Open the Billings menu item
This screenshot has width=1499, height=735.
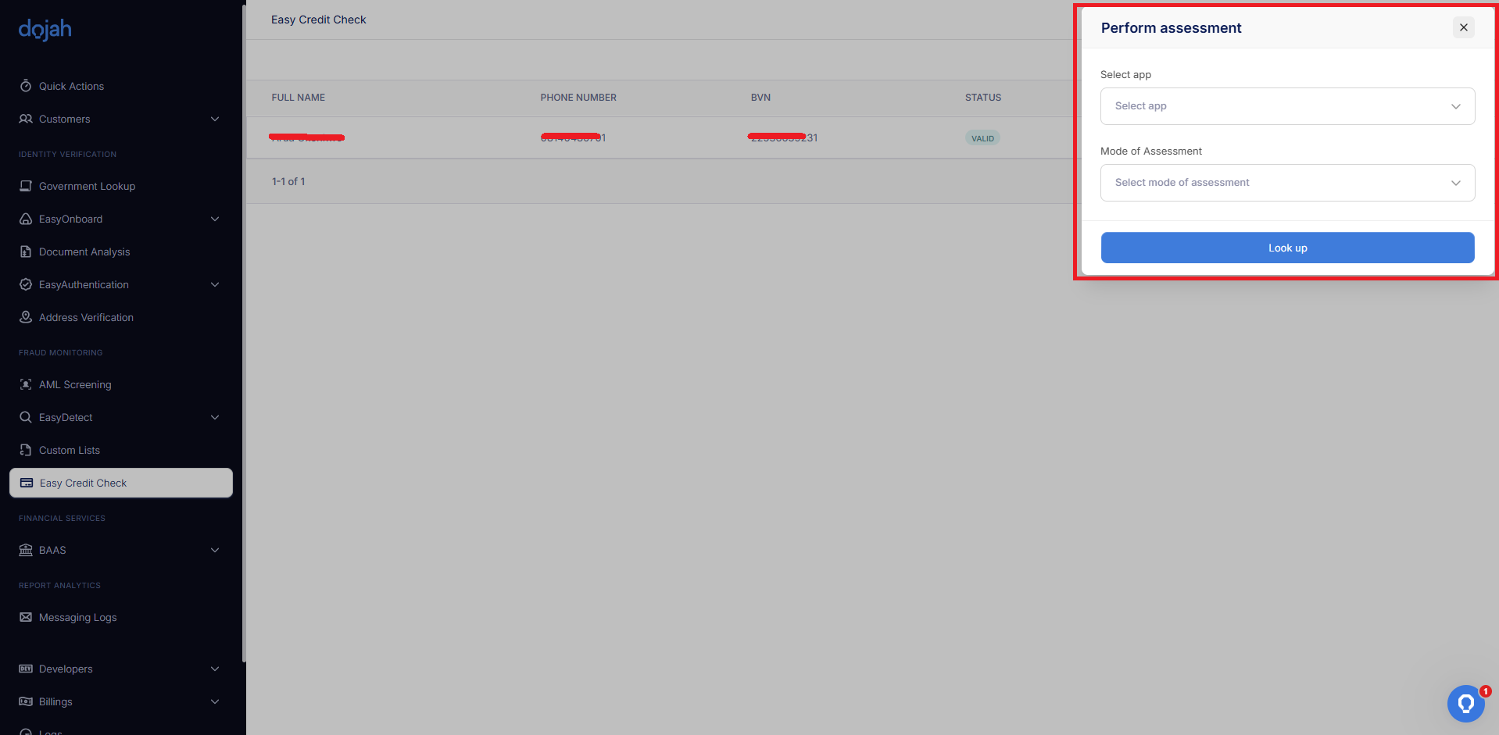tap(55, 701)
